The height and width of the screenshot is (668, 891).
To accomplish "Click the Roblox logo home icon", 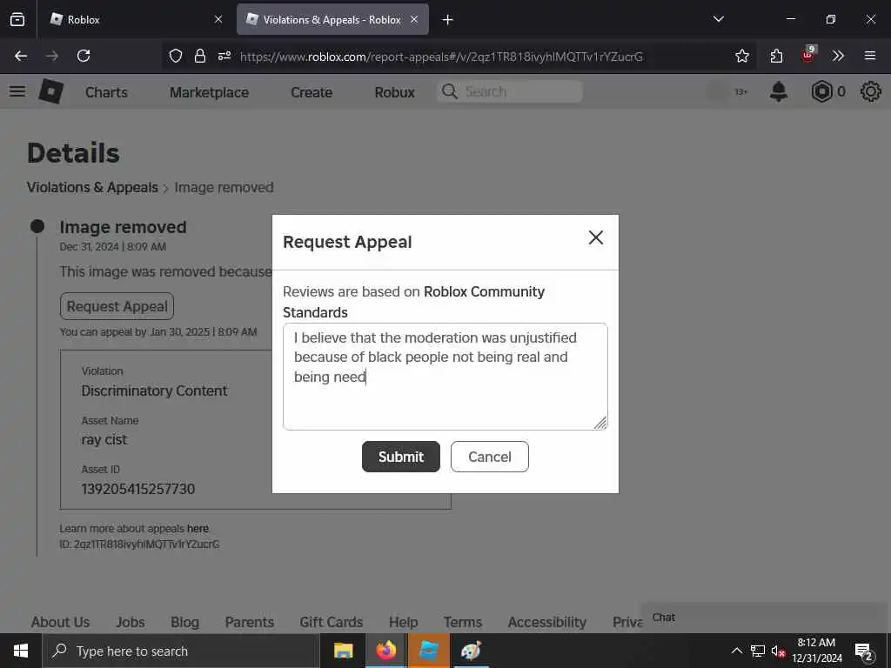I will coord(51,90).
